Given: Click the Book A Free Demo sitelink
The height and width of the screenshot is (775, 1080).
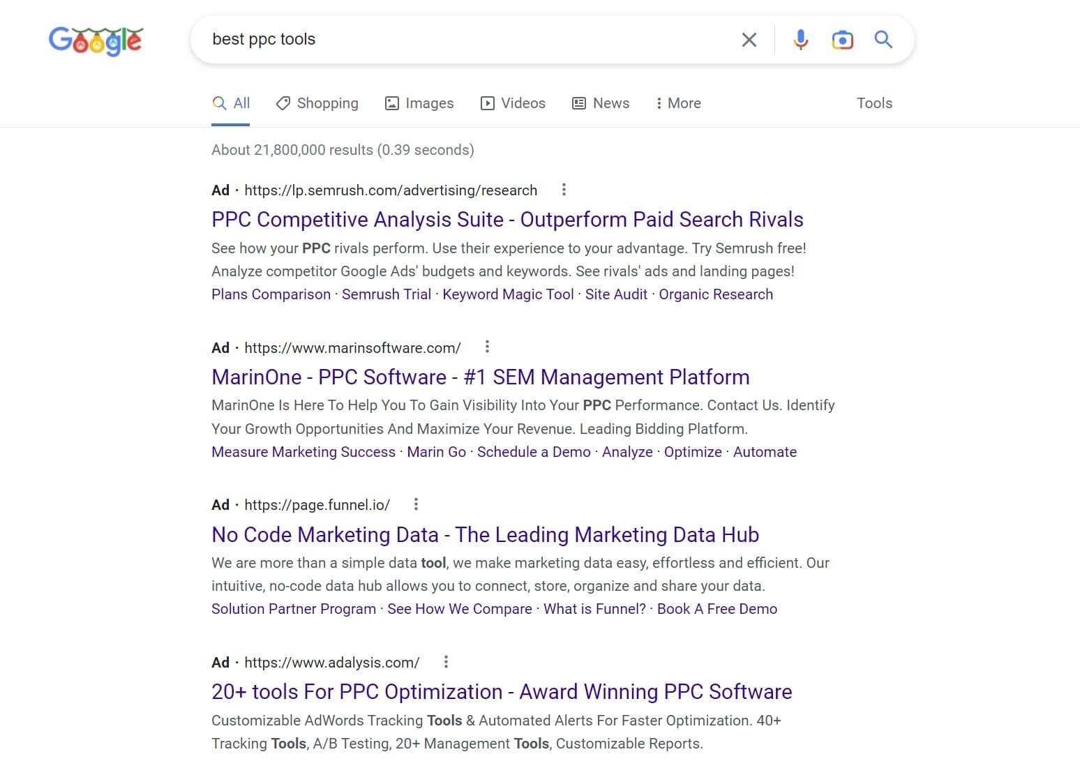Looking at the screenshot, I should pyautogui.click(x=717, y=609).
